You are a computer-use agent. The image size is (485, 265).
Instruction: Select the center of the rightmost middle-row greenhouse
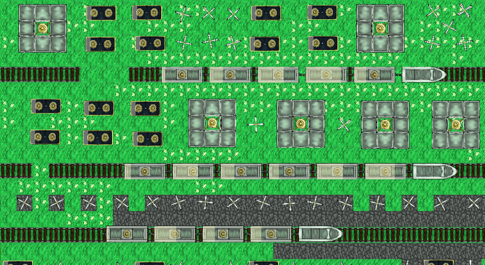click(456, 125)
